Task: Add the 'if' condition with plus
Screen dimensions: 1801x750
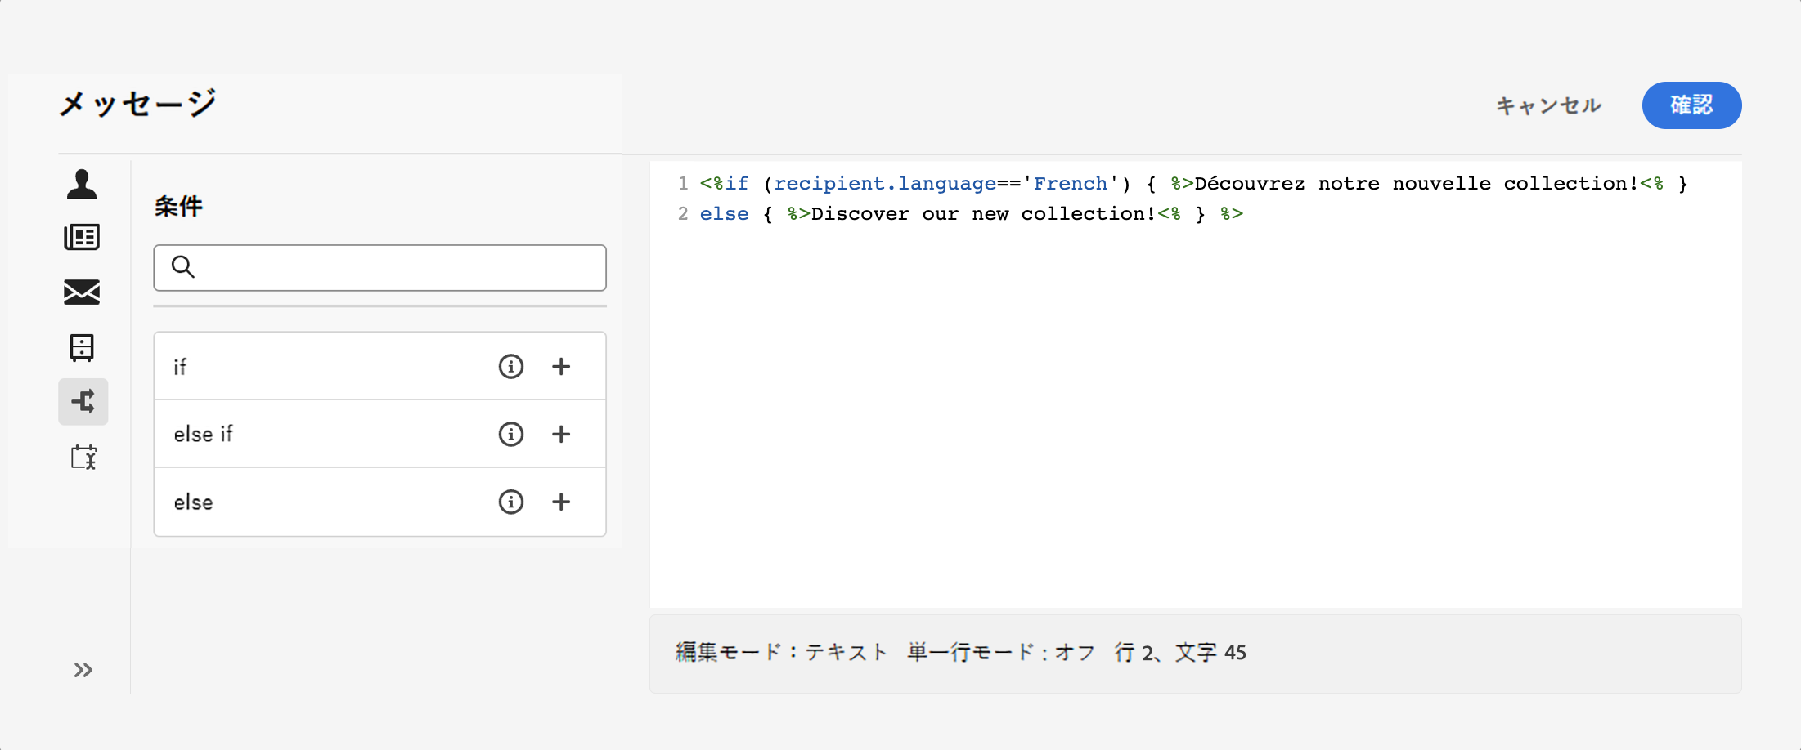Action: pyautogui.click(x=561, y=366)
